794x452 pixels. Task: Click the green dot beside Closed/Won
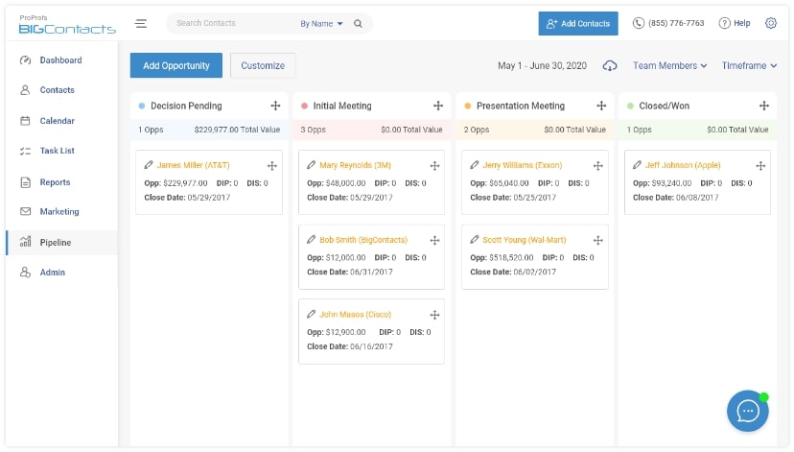(630, 106)
